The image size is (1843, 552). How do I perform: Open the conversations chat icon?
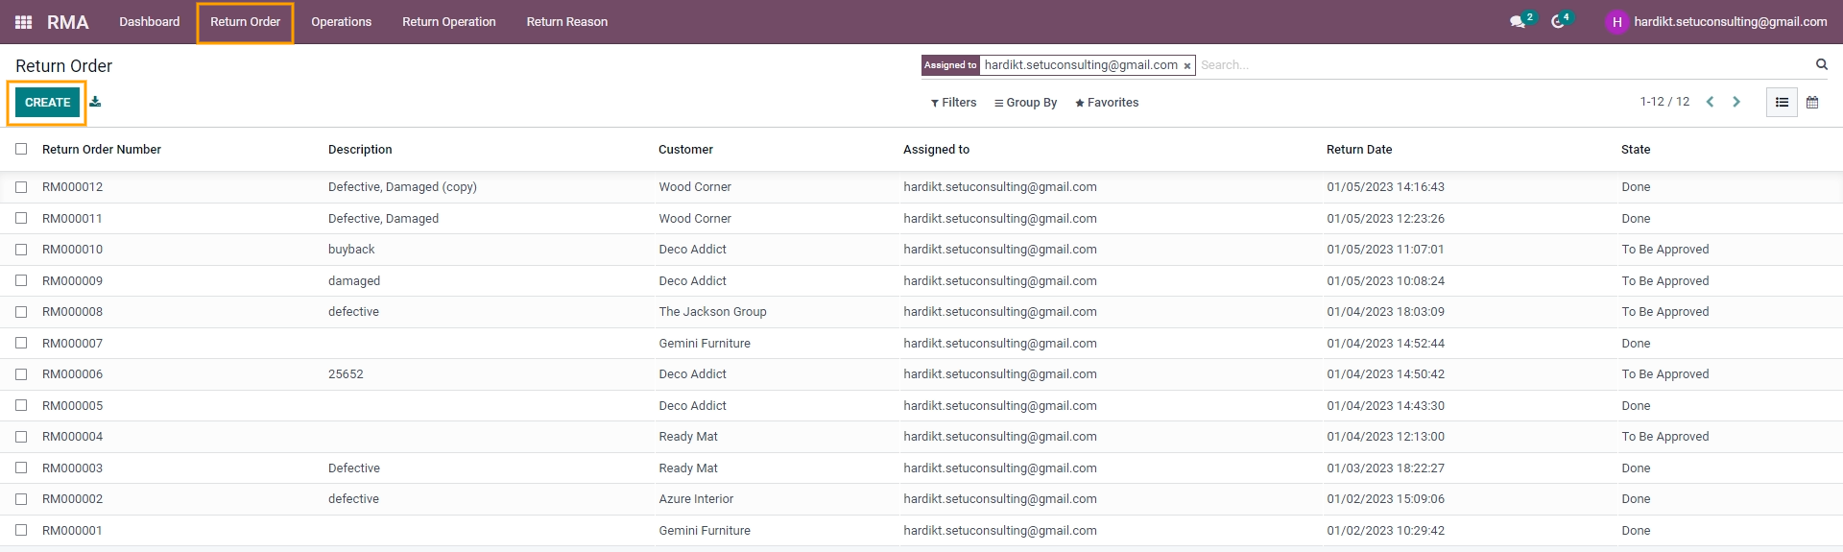(x=1518, y=22)
